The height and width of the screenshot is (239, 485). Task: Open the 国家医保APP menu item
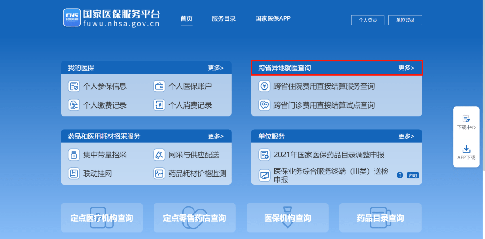tap(273, 18)
